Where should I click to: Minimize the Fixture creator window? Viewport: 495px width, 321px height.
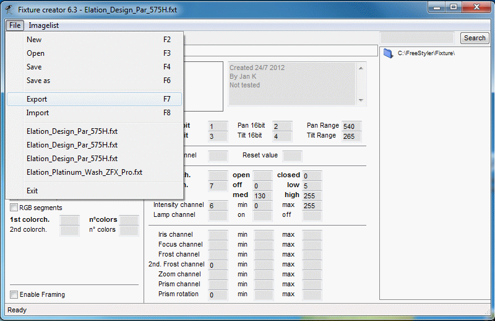pos(437,7)
